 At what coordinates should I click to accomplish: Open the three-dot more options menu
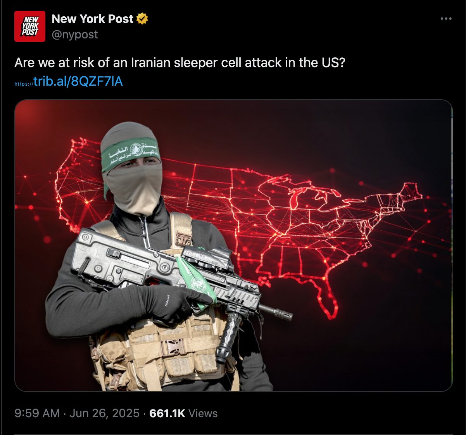pyautogui.click(x=446, y=19)
